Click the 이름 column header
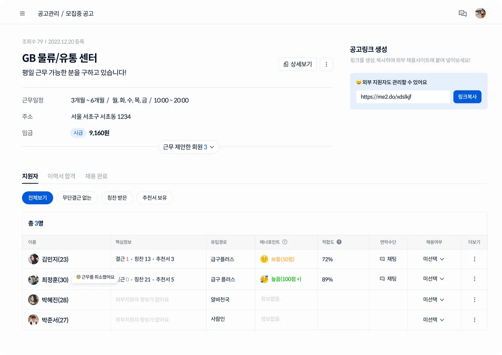502x355 pixels. [32, 242]
